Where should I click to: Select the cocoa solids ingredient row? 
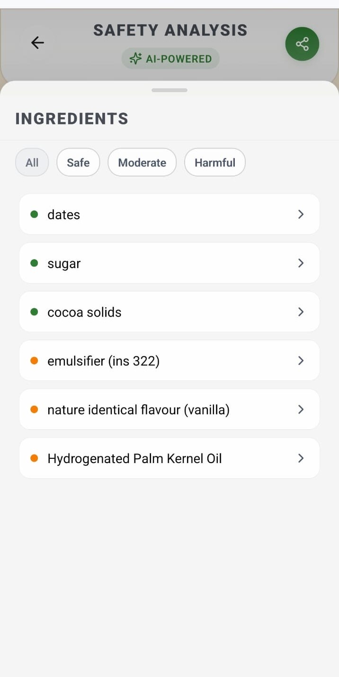[x=169, y=312]
